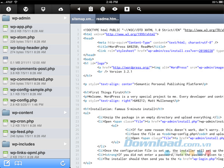Expand the wp-content folder arrow
The width and height of the screenshot is (224, 168).
coord(65,112)
